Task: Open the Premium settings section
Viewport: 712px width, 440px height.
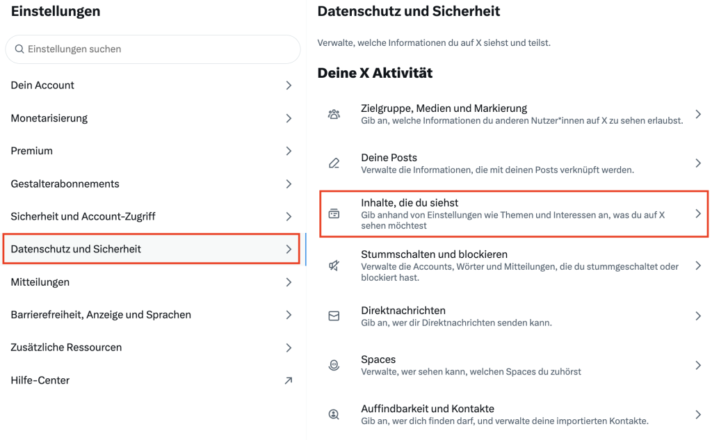Action: tap(32, 151)
